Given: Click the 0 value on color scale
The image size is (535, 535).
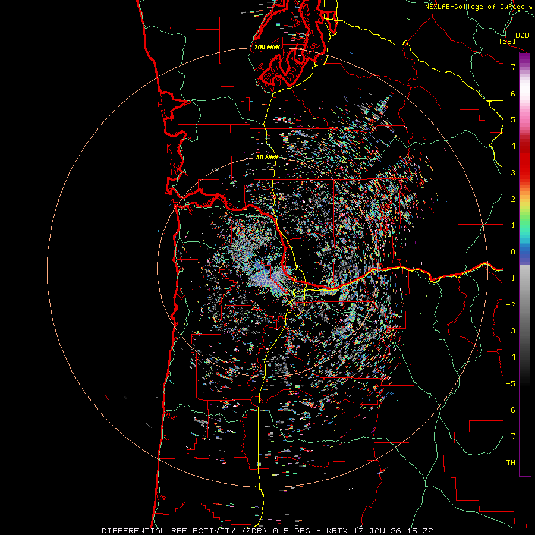Looking at the screenshot, I should pyautogui.click(x=513, y=252).
